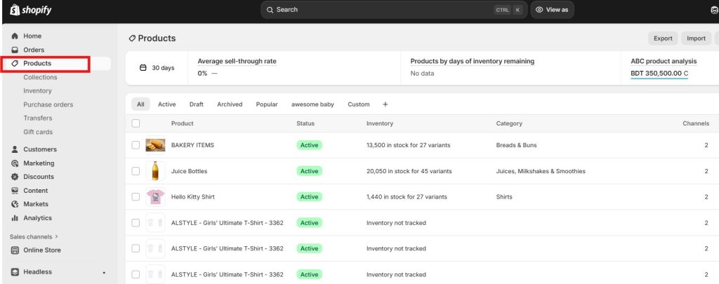Open Average sell-through rate report
Screen dimensions: 719x284
point(237,62)
